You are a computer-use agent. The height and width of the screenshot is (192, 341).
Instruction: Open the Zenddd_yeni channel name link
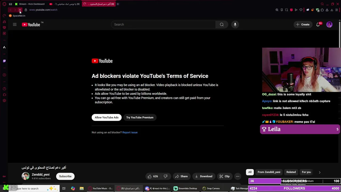pos(40,174)
